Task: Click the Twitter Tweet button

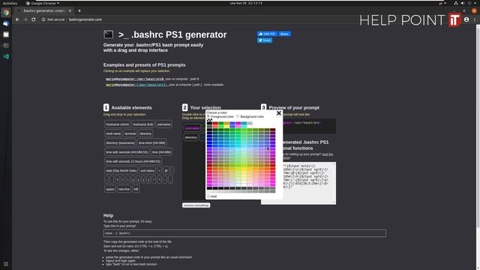Action: coord(265,40)
